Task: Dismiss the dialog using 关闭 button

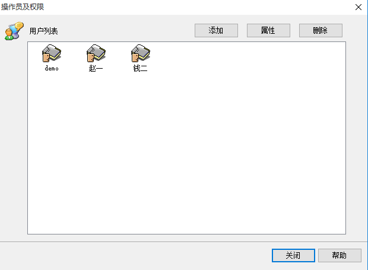Action: pyautogui.click(x=293, y=255)
